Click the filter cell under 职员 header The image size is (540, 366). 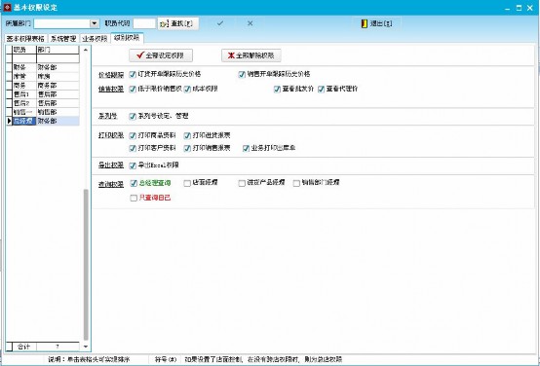(x=24, y=58)
